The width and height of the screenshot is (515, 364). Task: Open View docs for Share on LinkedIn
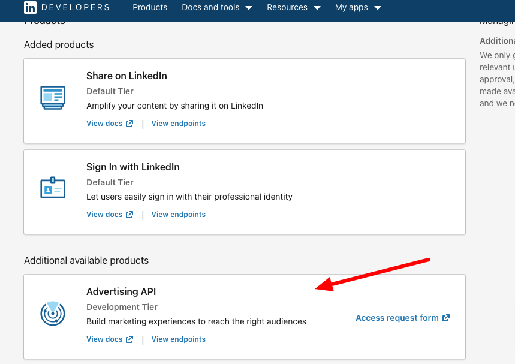pos(104,123)
